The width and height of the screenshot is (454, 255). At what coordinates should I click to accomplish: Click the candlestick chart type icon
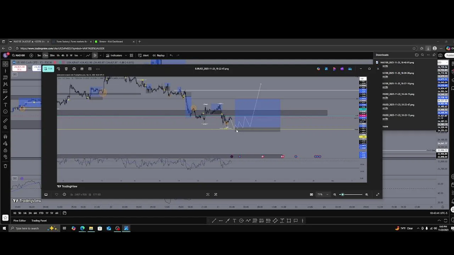pyautogui.click(x=95, y=55)
